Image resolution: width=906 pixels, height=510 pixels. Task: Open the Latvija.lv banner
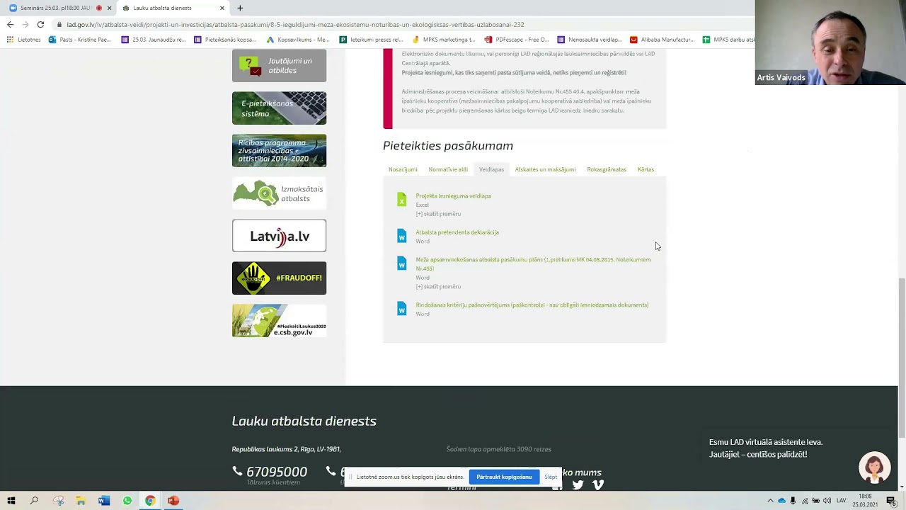279,236
